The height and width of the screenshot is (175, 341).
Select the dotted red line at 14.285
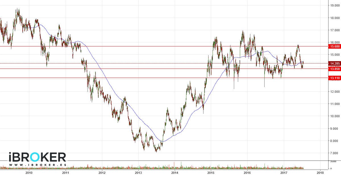click(170, 63)
